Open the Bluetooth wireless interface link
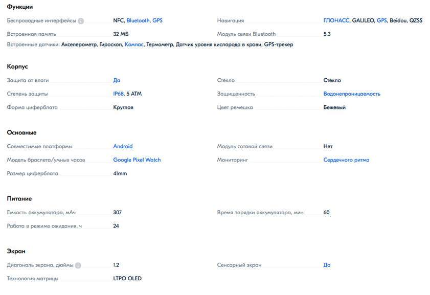This screenshot has width=430, height=295. [x=138, y=20]
